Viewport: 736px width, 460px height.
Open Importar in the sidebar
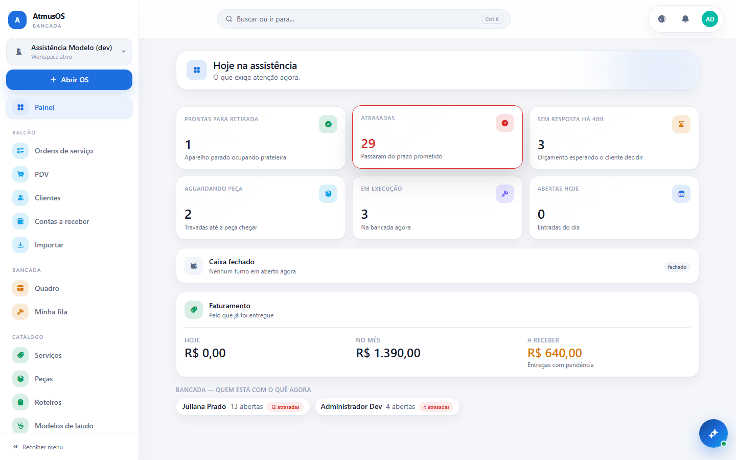[x=69, y=245]
